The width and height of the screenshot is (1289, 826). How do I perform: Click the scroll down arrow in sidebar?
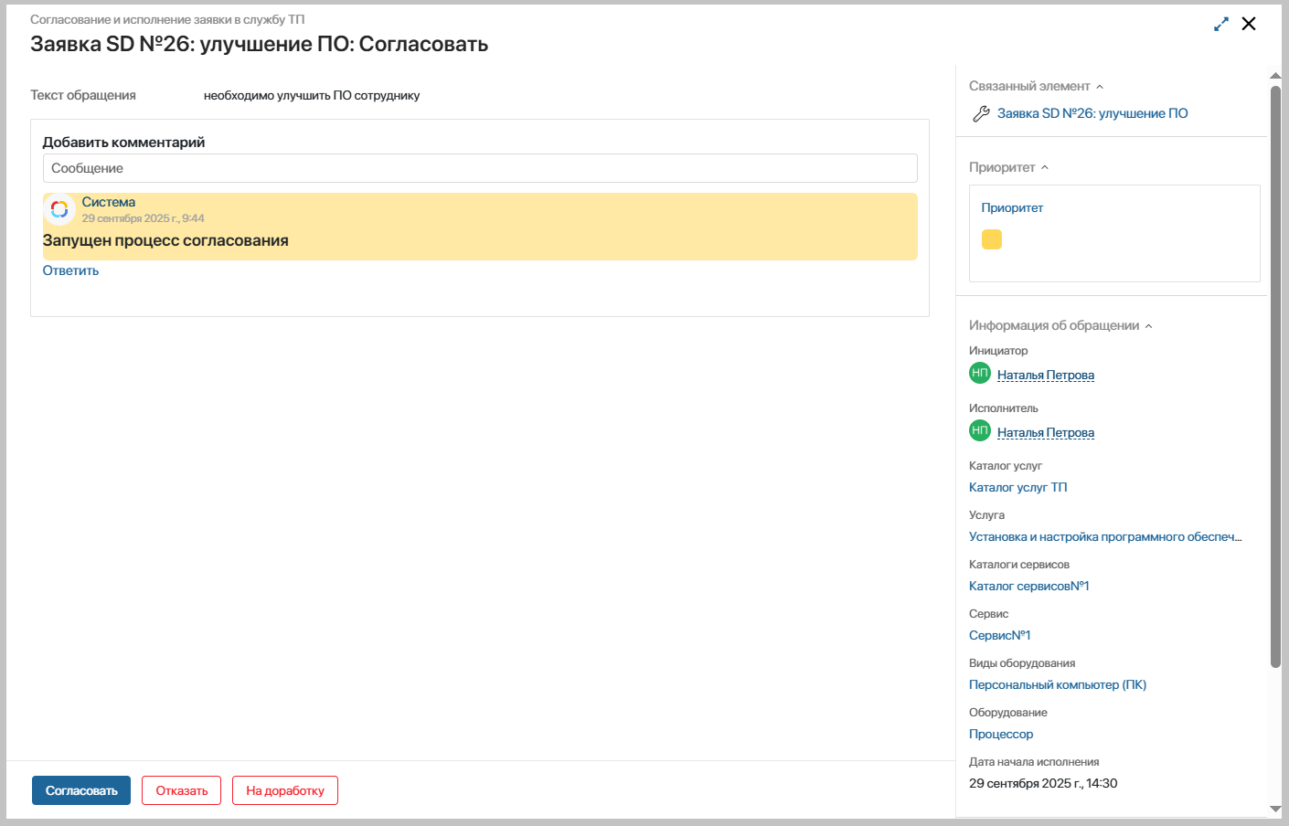pos(1275,809)
